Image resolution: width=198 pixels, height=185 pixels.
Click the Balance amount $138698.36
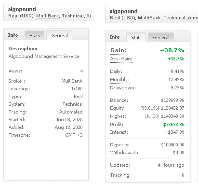[x=172, y=100]
